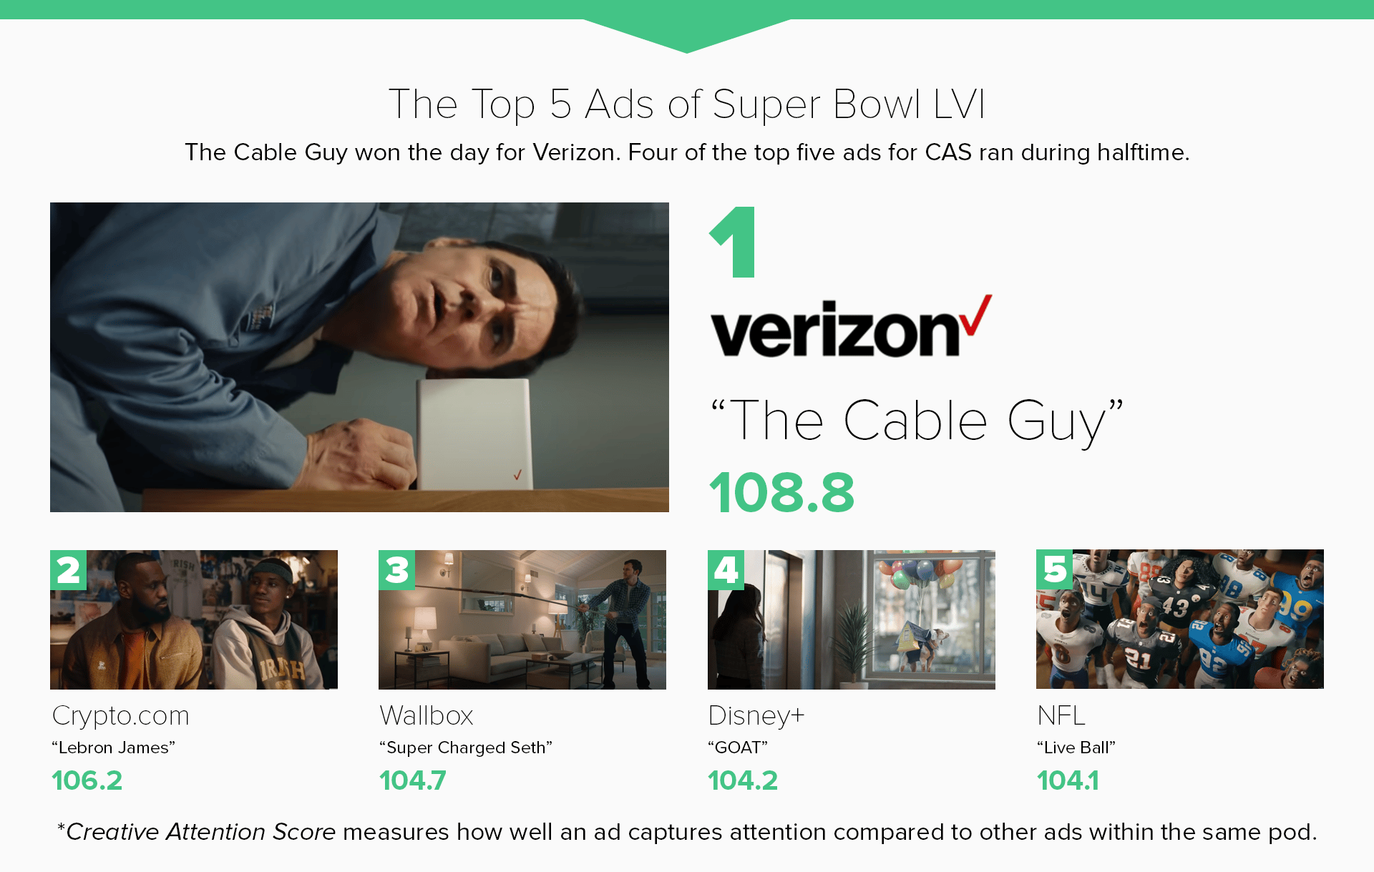Click the green rank 3 badge
The width and height of the screenshot is (1374, 872).
pos(396,570)
